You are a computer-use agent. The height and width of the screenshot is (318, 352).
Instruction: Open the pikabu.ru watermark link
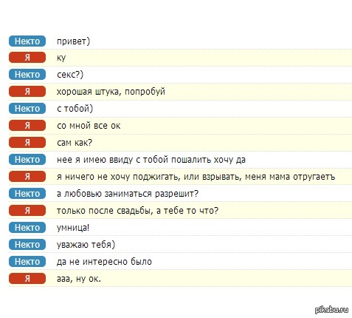click(x=331, y=310)
